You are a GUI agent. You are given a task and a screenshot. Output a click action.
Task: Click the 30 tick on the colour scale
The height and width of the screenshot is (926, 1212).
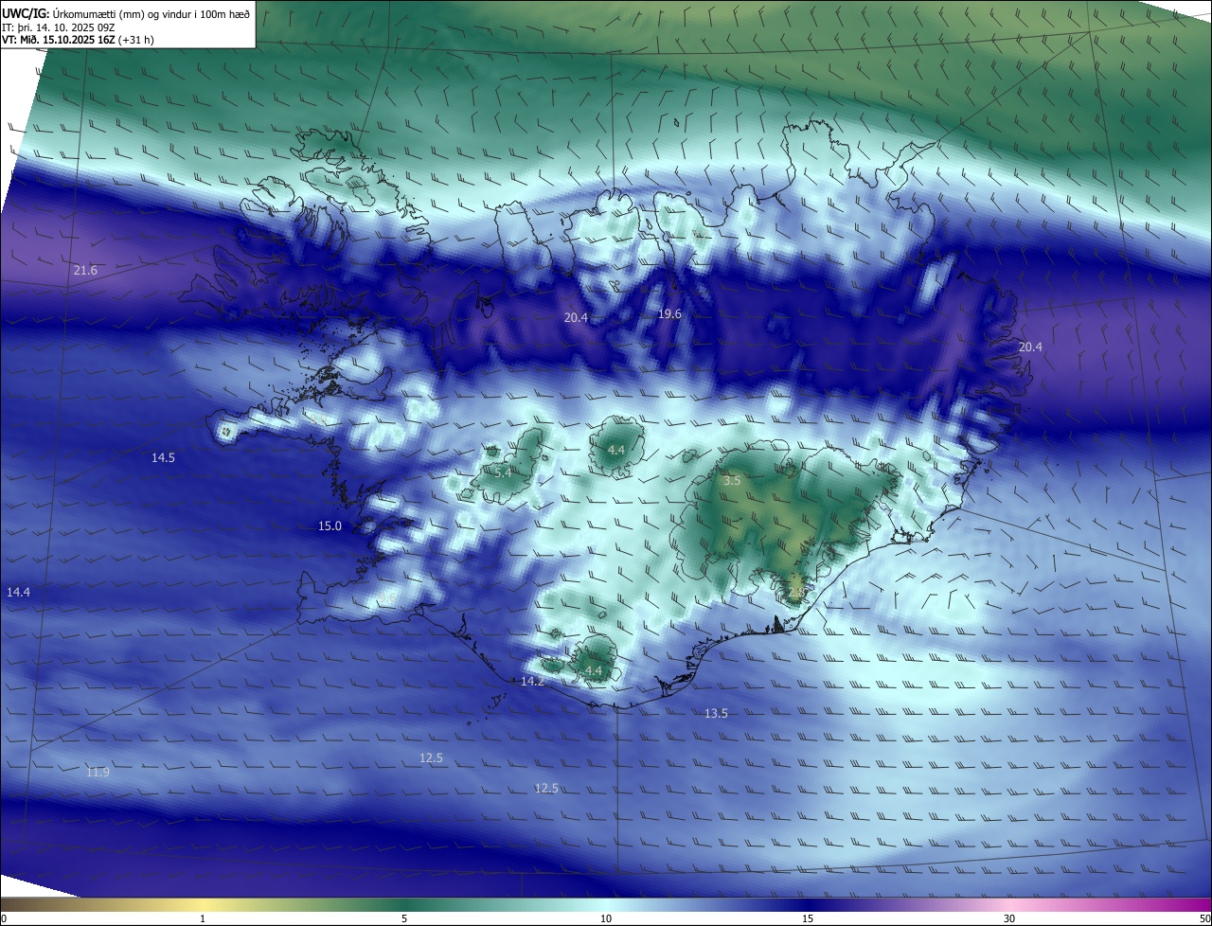pos(1009,918)
